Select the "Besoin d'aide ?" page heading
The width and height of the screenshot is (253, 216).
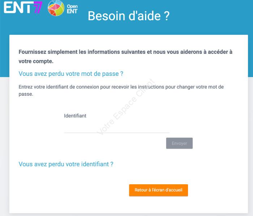click(x=129, y=16)
